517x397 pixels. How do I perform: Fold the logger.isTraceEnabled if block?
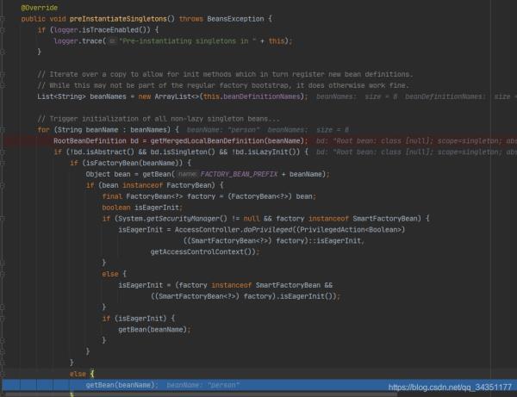point(4,28)
